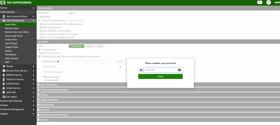Toggle Allow RADIUS authentication
Screen dimensions: 280x125
coord(40,31)
